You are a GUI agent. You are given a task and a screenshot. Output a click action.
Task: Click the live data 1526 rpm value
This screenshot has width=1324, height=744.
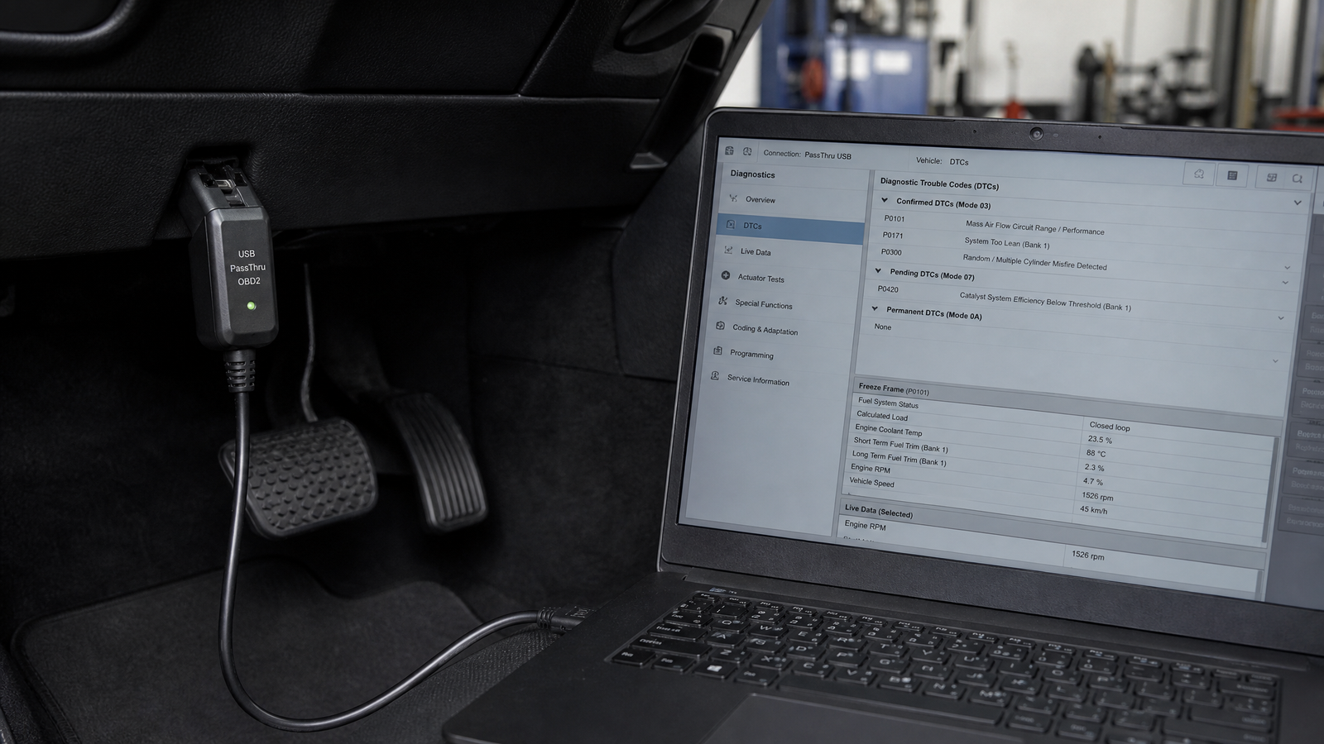point(1087,556)
